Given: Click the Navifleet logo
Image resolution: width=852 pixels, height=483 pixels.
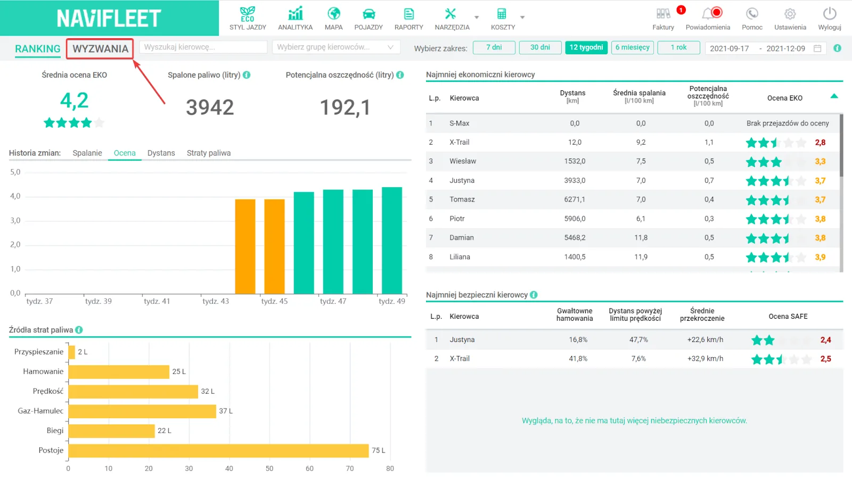Looking at the screenshot, I should [x=109, y=18].
